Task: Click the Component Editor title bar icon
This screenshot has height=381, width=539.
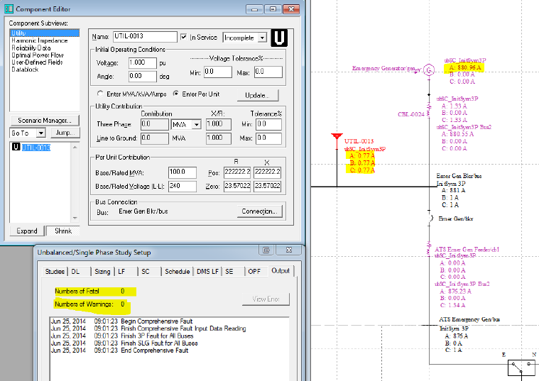Action: (8, 7)
